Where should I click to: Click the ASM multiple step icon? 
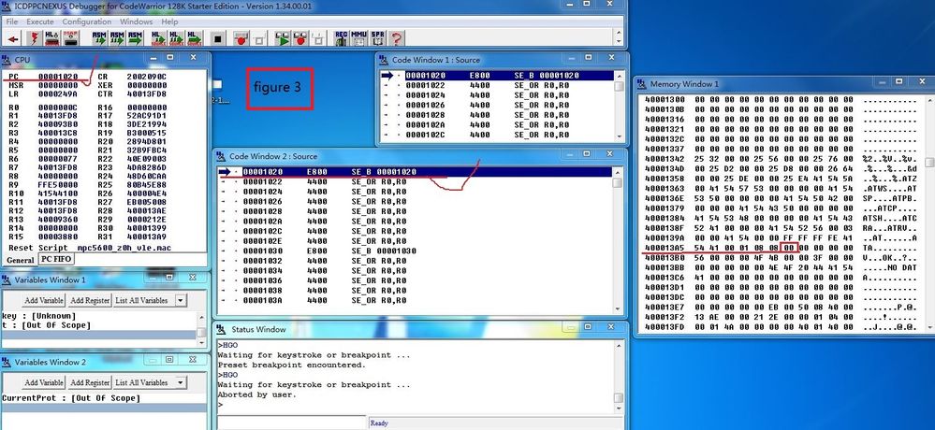[117, 38]
